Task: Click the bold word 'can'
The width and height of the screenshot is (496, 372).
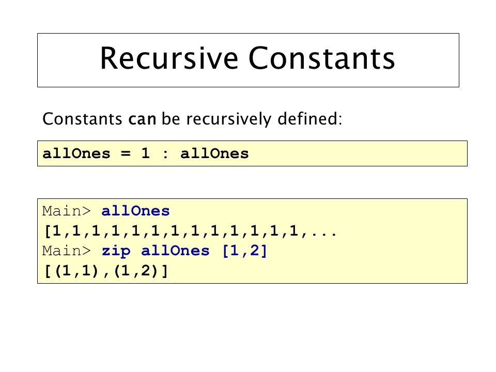Action: pos(142,119)
